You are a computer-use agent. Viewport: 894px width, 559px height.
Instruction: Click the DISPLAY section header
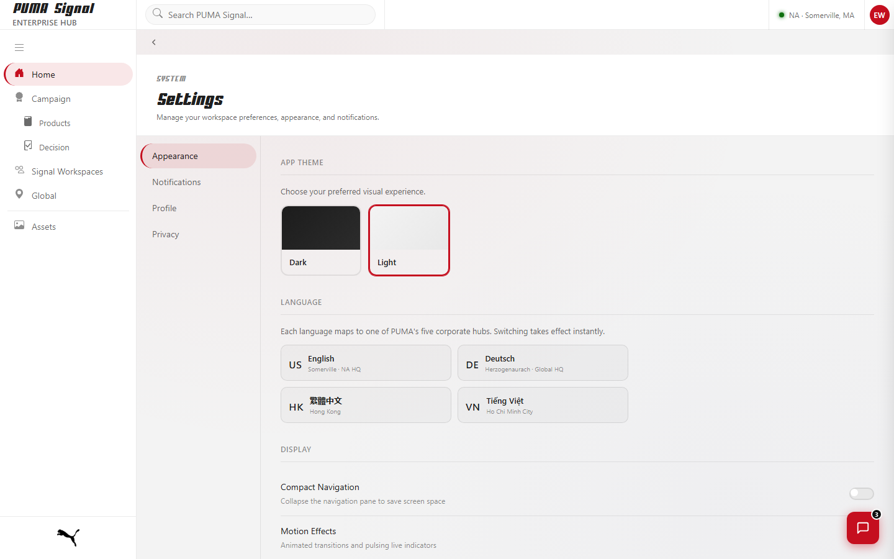[x=296, y=450]
